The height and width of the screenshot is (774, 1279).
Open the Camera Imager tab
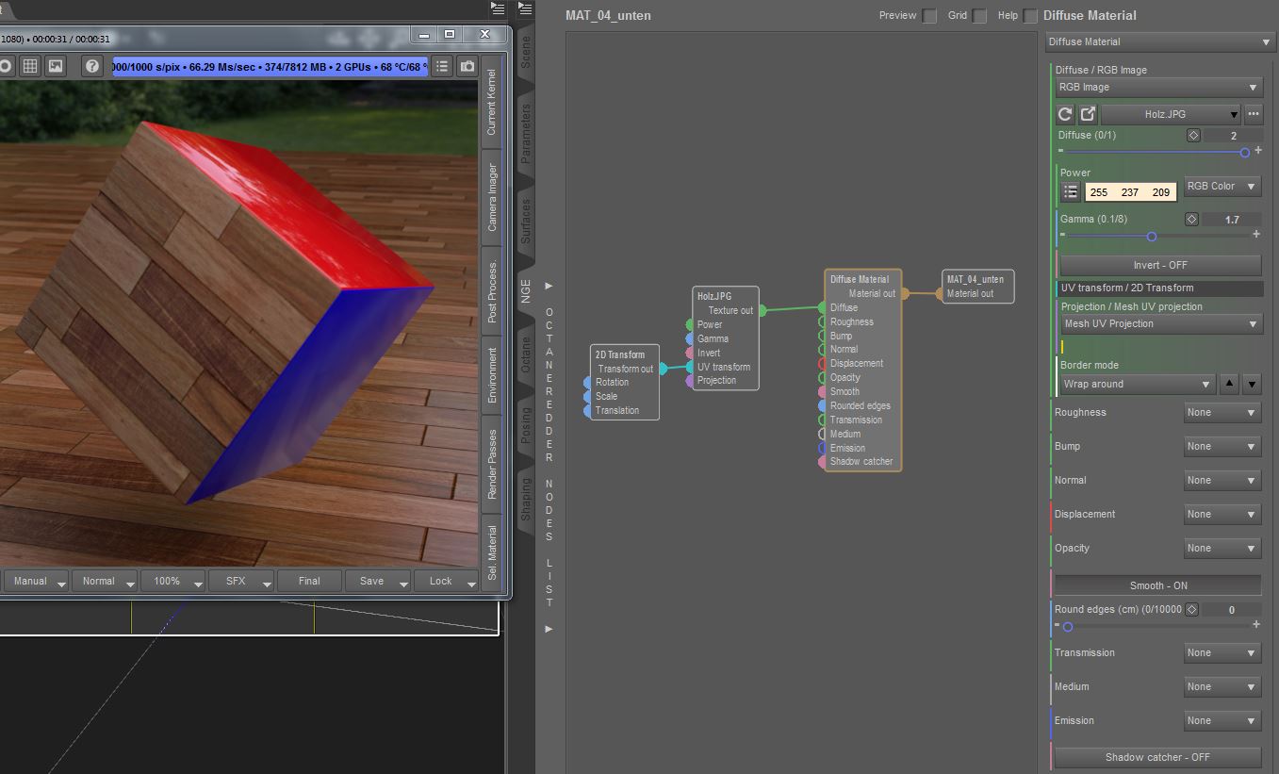click(492, 198)
